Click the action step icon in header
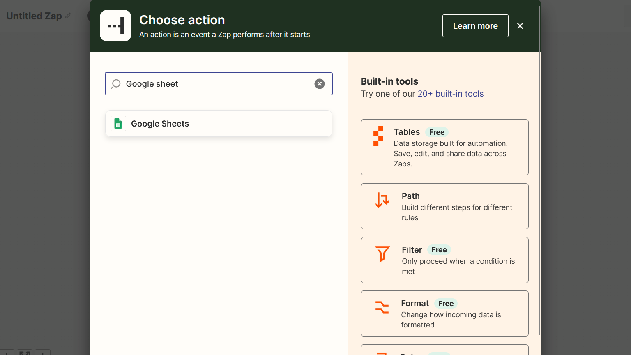The height and width of the screenshot is (355, 631). click(x=115, y=26)
